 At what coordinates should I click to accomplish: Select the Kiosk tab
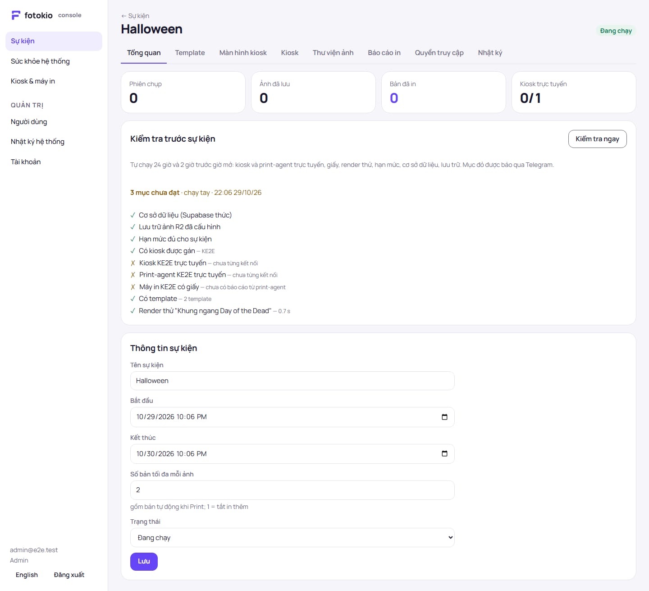pyautogui.click(x=290, y=53)
